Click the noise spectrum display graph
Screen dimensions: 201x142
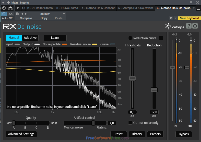tap(61, 78)
